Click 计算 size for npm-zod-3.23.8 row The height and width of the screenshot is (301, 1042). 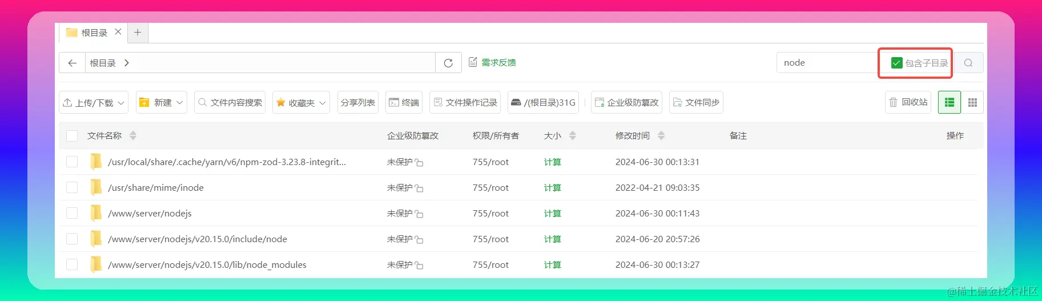[552, 162]
